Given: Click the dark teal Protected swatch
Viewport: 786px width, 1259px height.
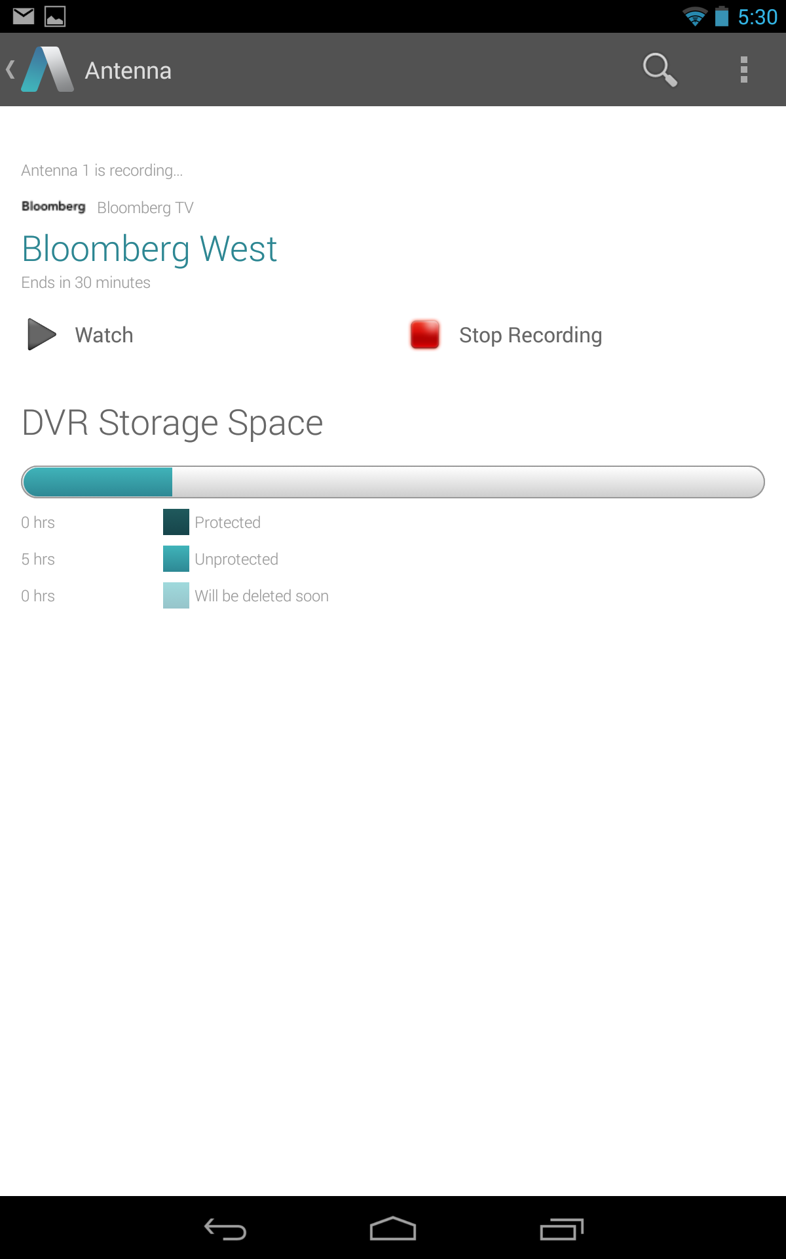Looking at the screenshot, I should 176,522.
